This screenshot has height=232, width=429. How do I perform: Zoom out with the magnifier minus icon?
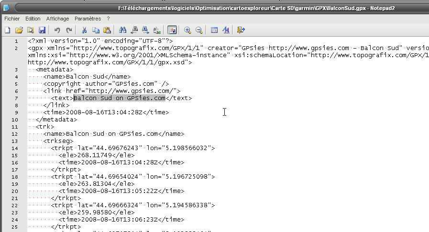[199, 30]
